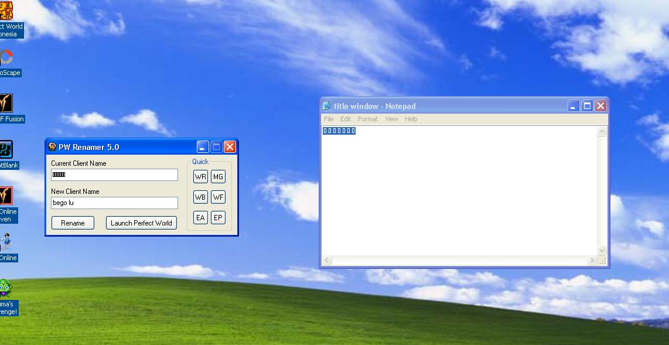Open Notepad View menu
Image resolution: width=669 pixels, height=345 pixels.
pos(391,119)
